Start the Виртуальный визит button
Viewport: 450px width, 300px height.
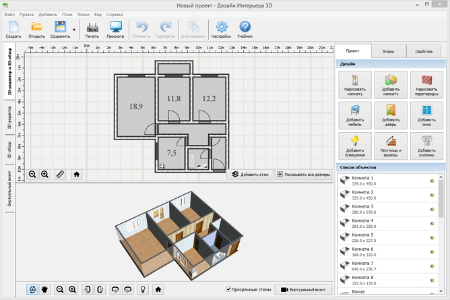pyautogui.click(x=304, y=289)
